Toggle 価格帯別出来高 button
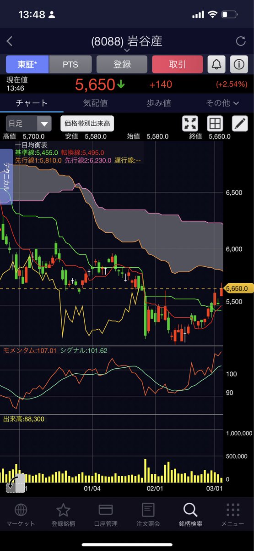Screen dimensions: 254x551 [87, 124]
